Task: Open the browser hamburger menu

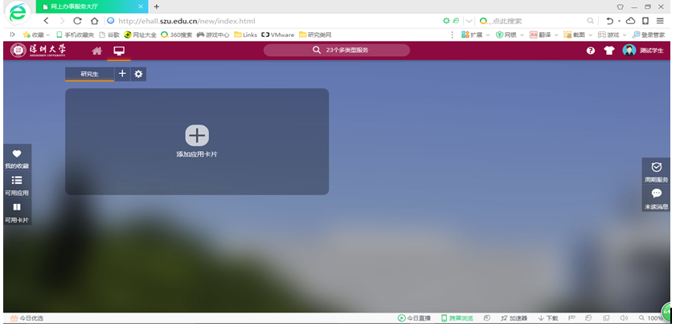Action: click(660, 21)
